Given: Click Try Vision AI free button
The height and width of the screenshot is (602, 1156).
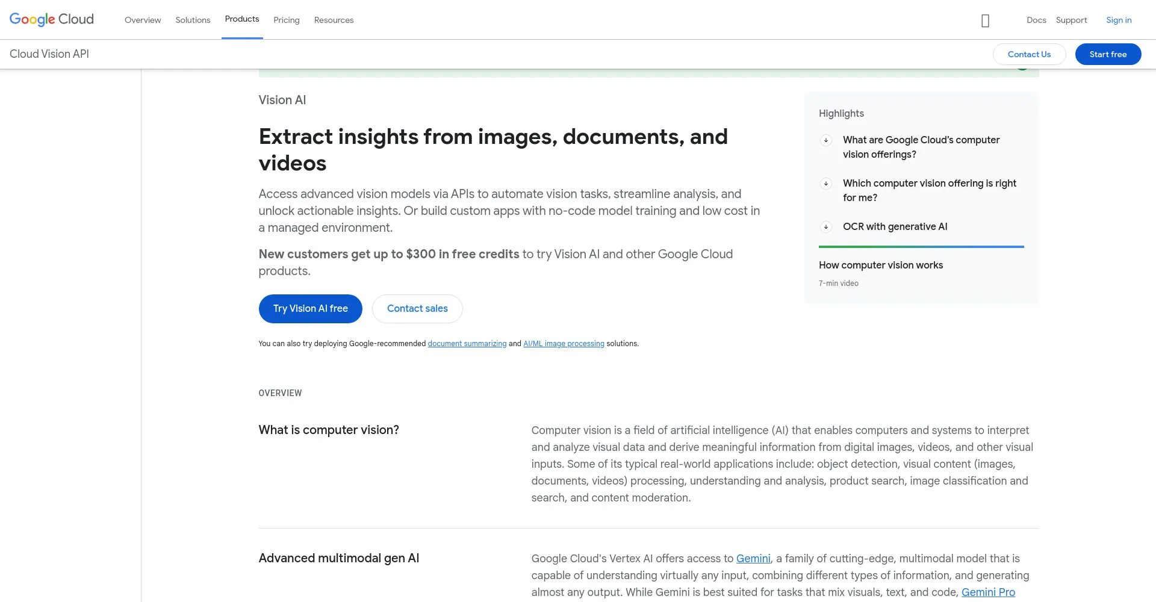Looking at the screenshot, I should (x=311, y=309).
